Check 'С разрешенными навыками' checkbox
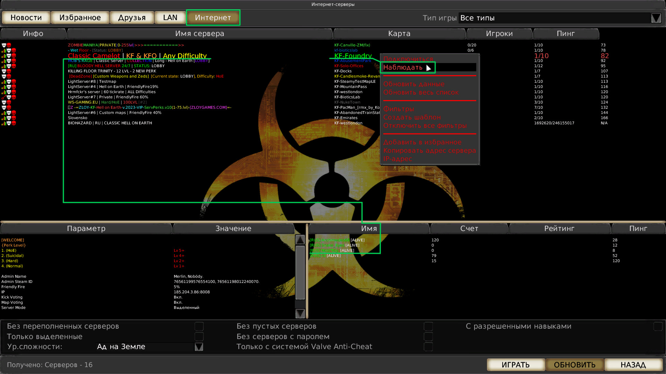Image resolution: width=666 pixels, height=374 pixels. coord(658,326)
